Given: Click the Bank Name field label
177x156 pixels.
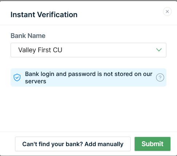Looking at the screenshot, I should 28,36.
